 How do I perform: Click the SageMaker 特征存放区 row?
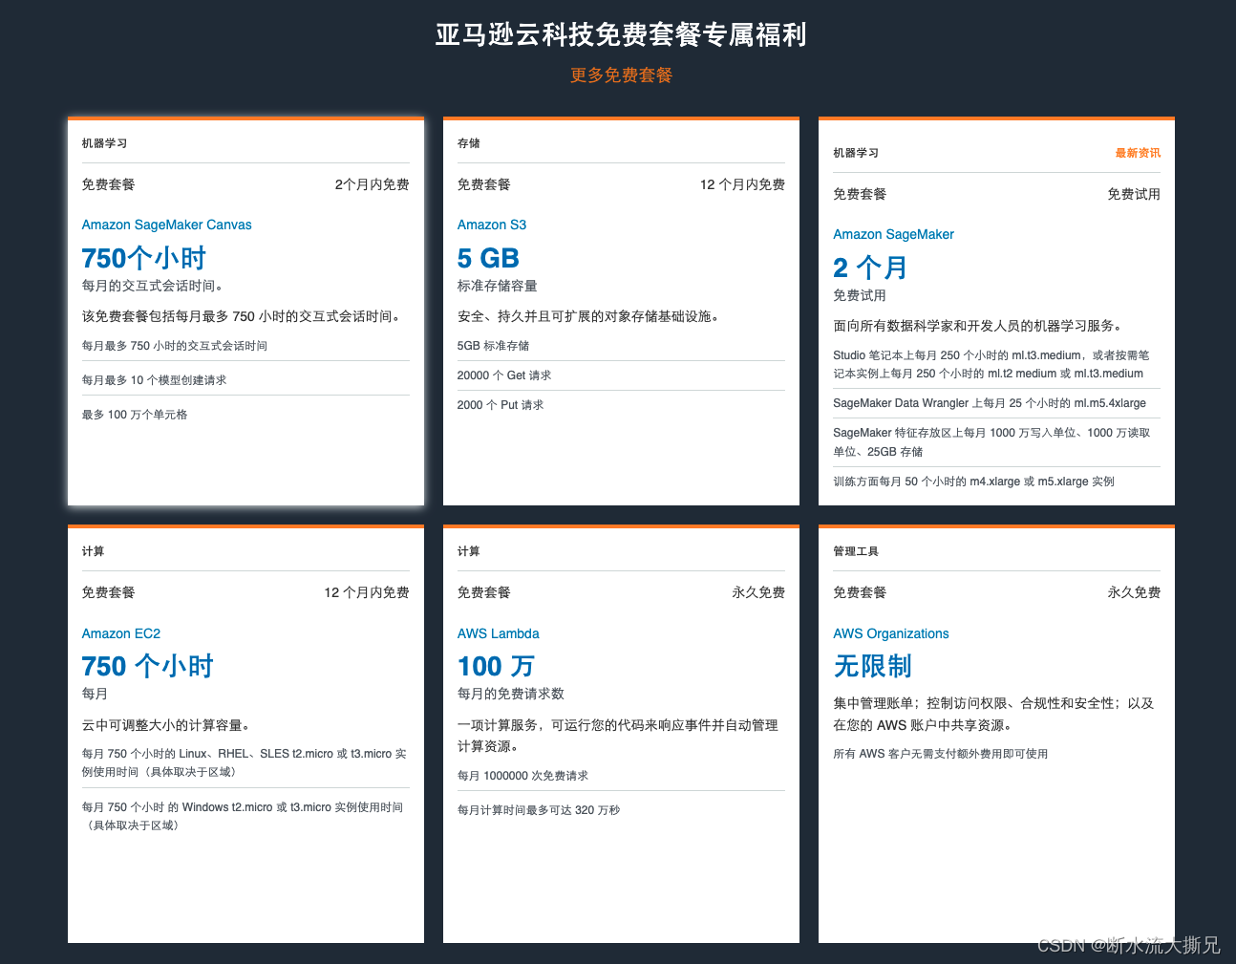click(x=996, y=442)
